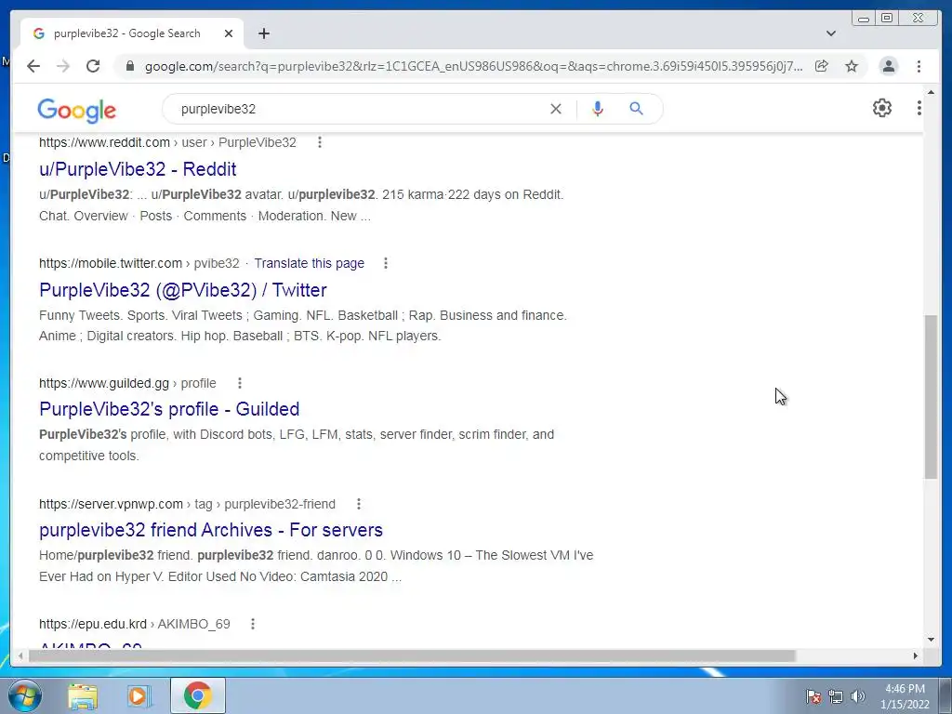Open the Google three-dot menu beside the settings gear

point(919,108)
